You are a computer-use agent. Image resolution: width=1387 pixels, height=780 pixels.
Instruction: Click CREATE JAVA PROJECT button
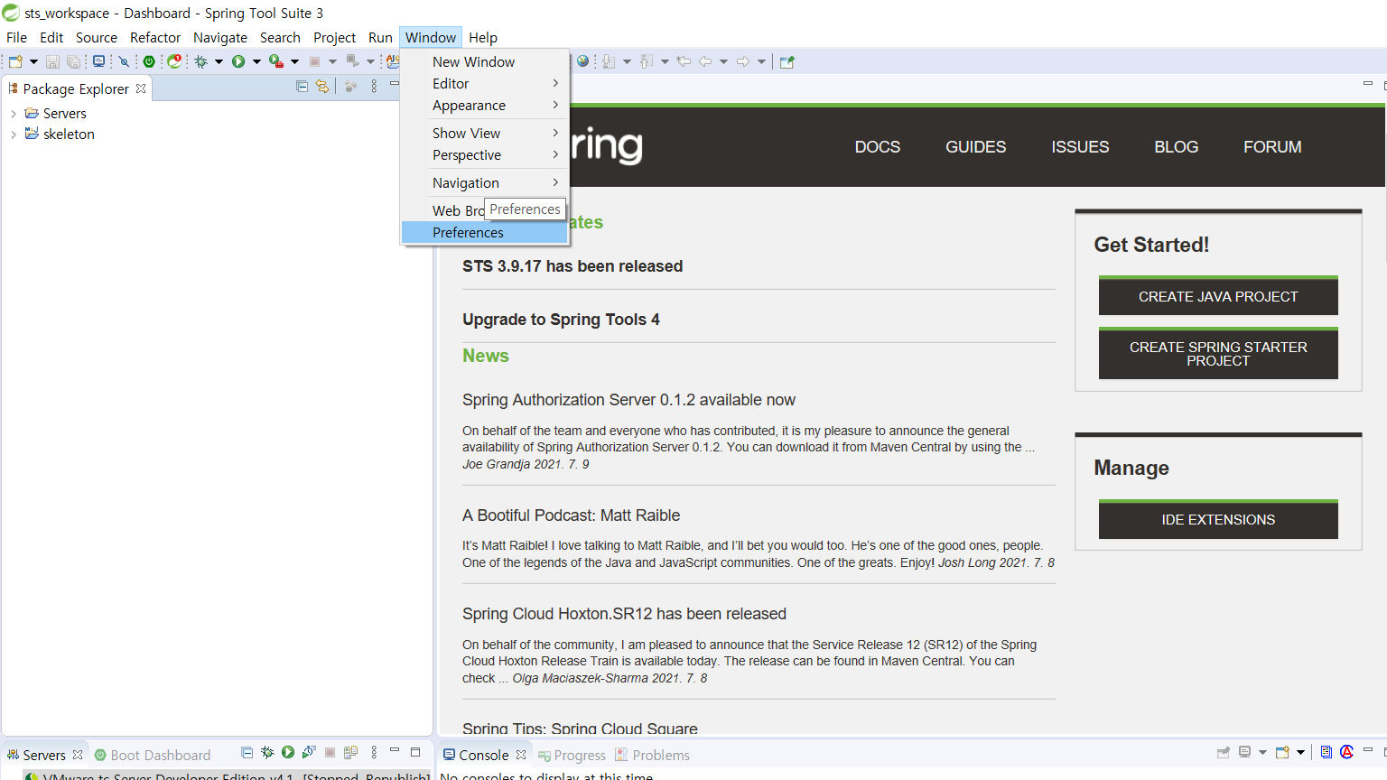1218,296
